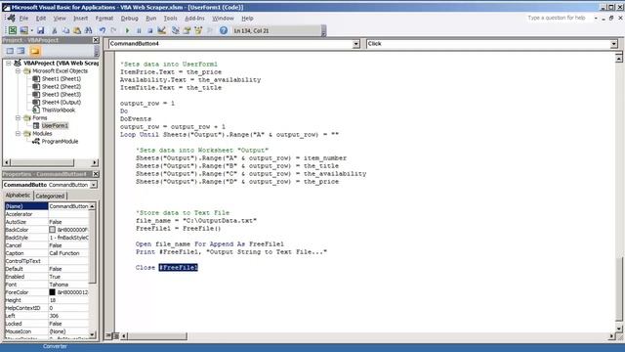Click the ForeColor black color swatch

52,292
